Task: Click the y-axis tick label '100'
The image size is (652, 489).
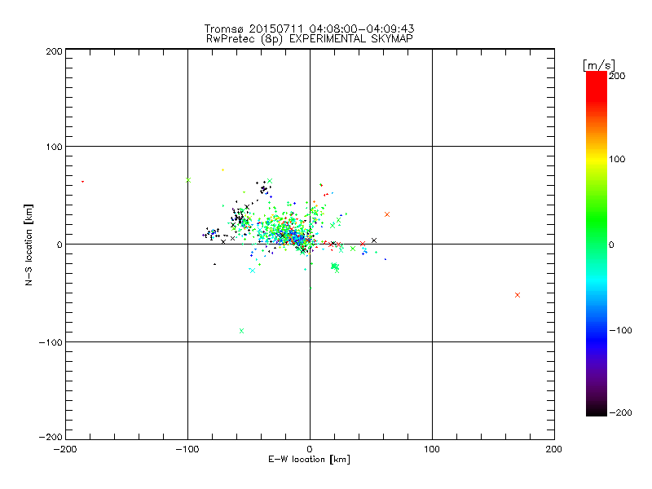Action: click(54, 147)
